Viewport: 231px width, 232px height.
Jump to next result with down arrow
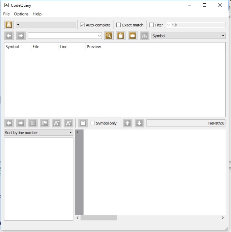139,123
